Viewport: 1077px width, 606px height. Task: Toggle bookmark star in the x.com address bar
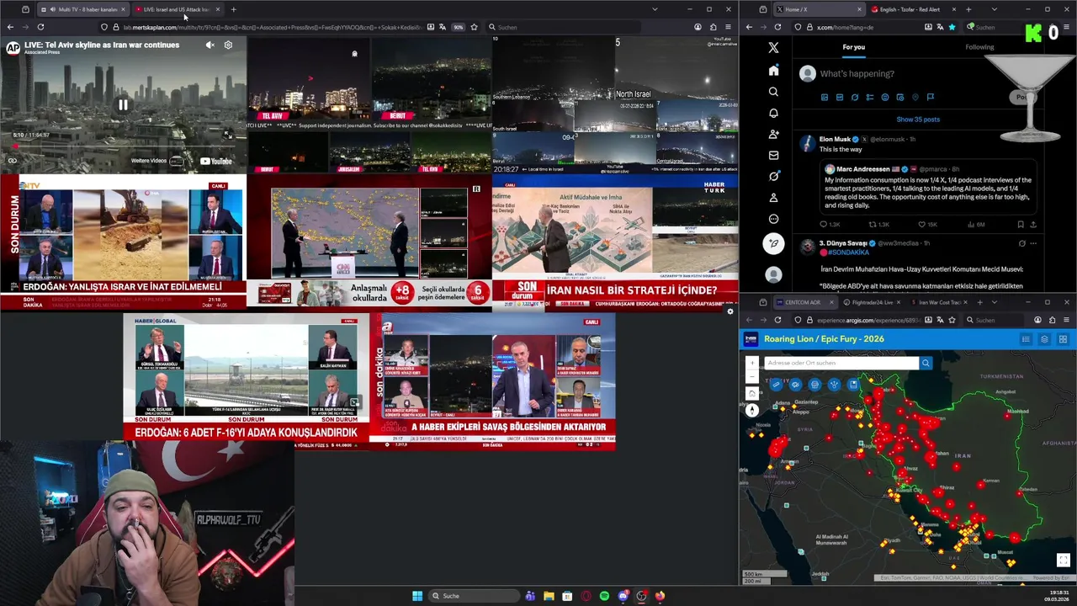tap(952, 27)
